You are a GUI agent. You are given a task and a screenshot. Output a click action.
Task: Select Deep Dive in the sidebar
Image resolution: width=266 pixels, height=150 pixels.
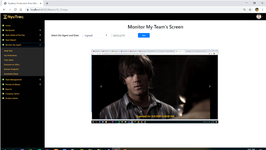coord(8,51)
